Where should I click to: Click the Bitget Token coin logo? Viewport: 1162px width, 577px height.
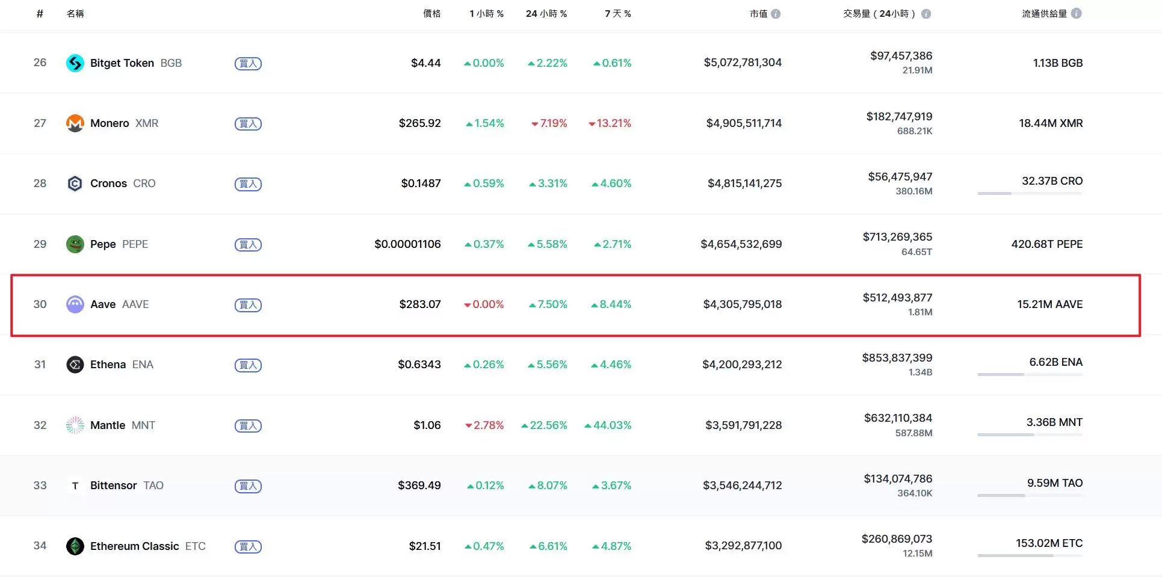75,63
